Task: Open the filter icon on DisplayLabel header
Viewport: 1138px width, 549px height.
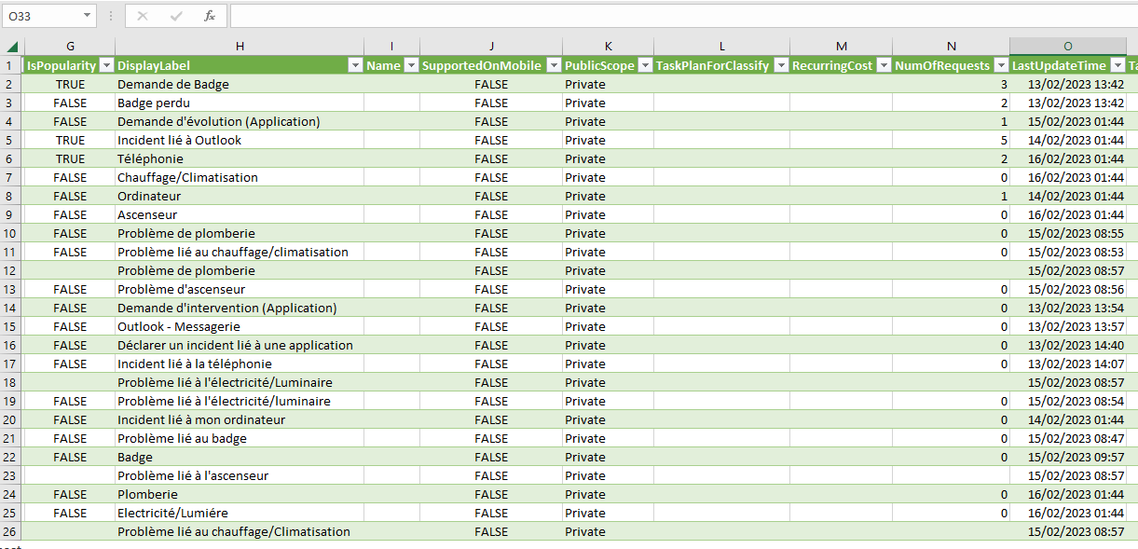Action: point(354,65)
